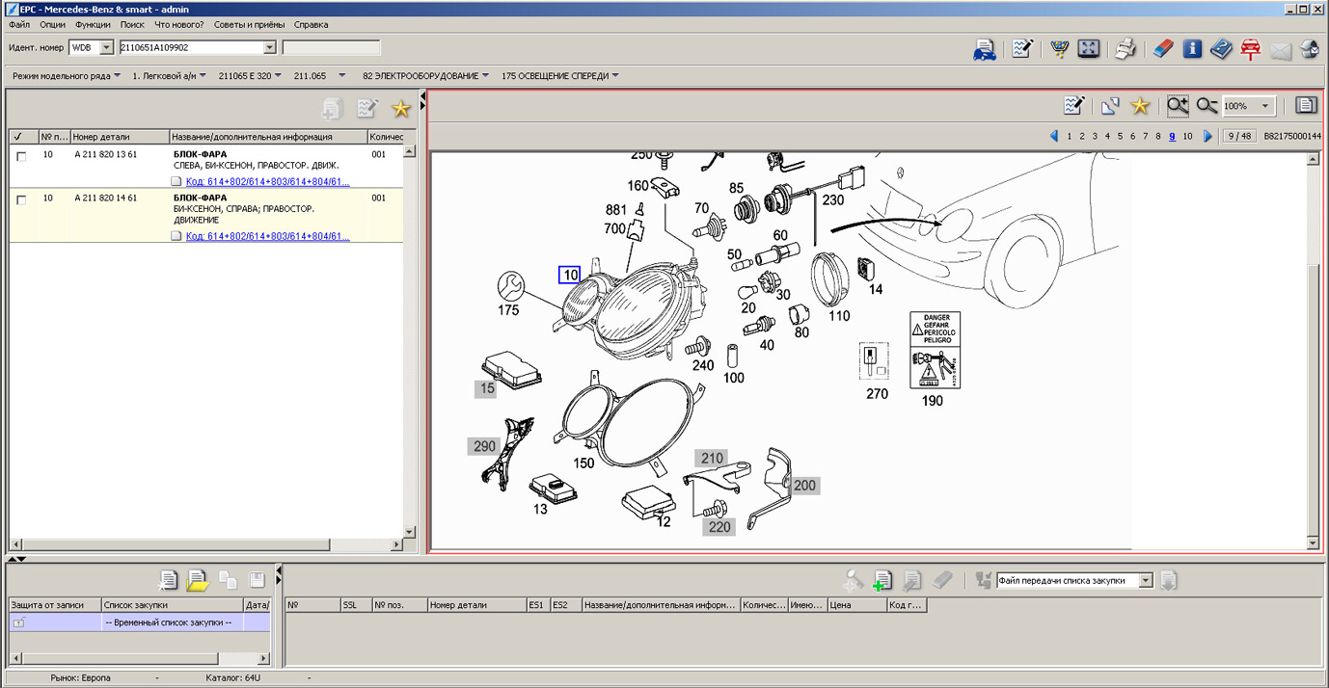
Task: Expand the WDB identifier dropdown
Action: click(x=106, y=47)
